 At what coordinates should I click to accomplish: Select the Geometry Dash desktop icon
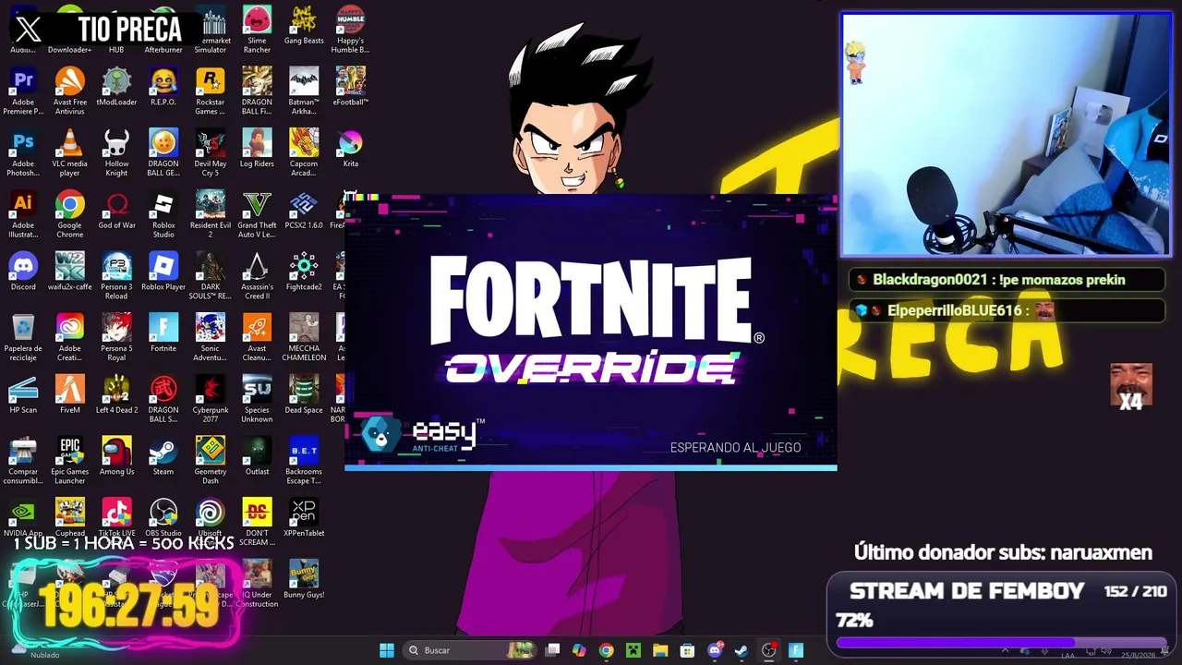pos(211,461)
